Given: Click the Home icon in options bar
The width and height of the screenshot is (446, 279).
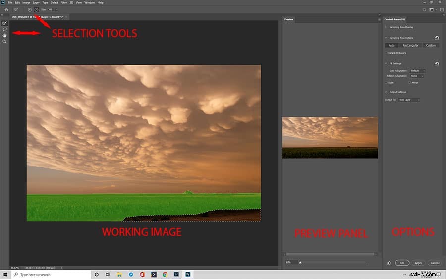Looking at the screenshot, I should tap(6, 10).
